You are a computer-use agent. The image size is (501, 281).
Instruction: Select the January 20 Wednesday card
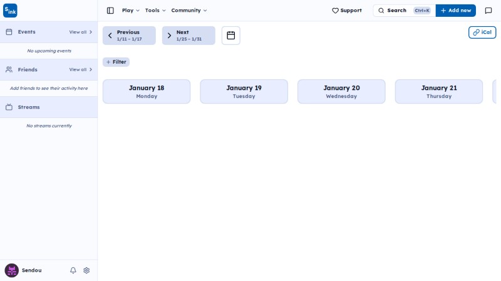click(x=341, y=91)
